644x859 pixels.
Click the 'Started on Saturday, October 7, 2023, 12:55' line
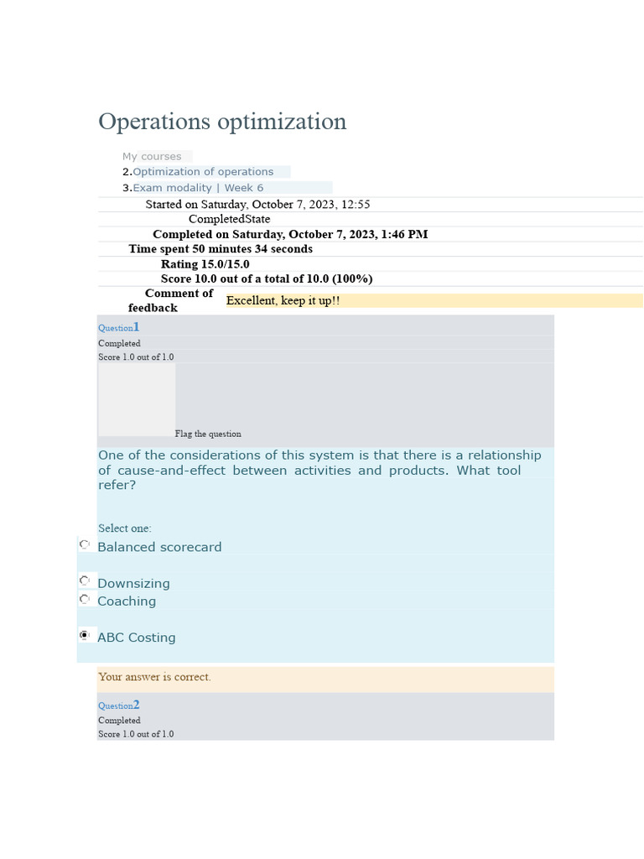(258, 205)
